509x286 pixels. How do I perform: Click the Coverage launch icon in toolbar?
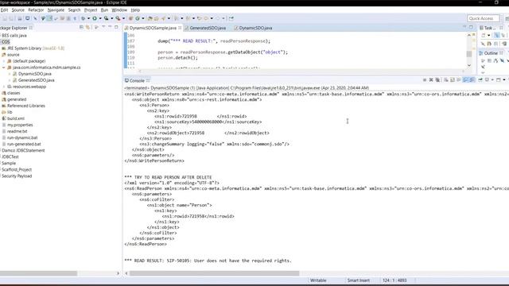click(x=106, y=18)
